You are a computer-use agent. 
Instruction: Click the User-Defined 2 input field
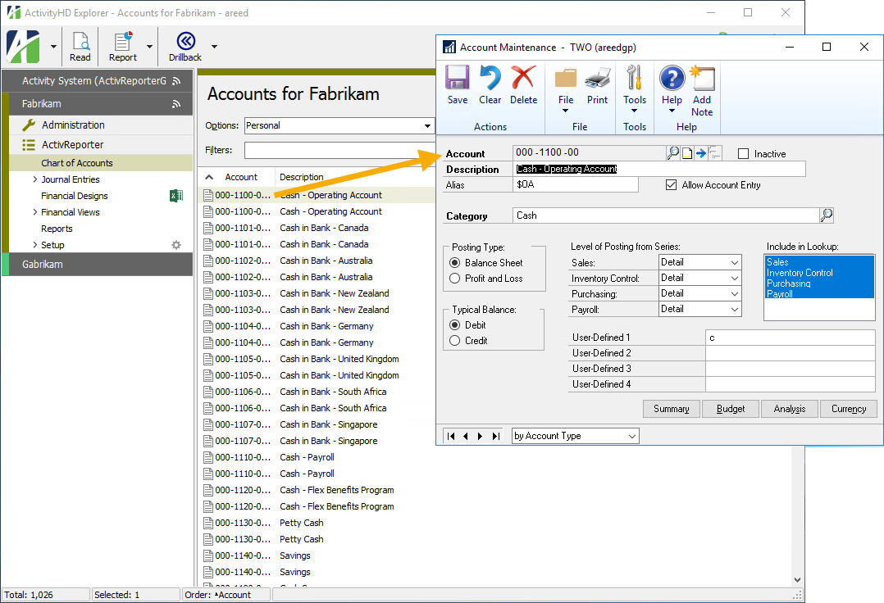tap(790, 353)
